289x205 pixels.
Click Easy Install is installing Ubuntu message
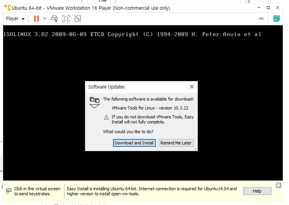pos(152,191)
